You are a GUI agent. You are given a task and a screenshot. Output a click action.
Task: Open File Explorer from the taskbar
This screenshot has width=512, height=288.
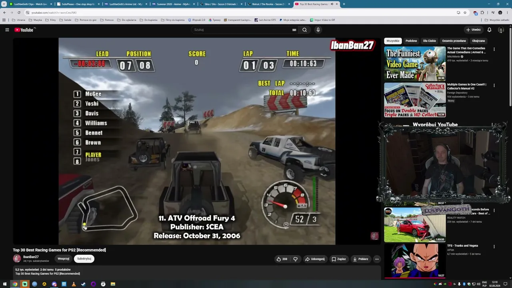tap(113, 284)
